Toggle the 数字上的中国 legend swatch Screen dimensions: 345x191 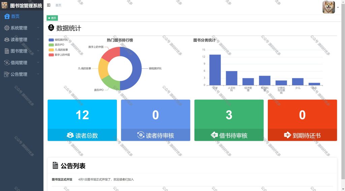(x=51, y=55)
